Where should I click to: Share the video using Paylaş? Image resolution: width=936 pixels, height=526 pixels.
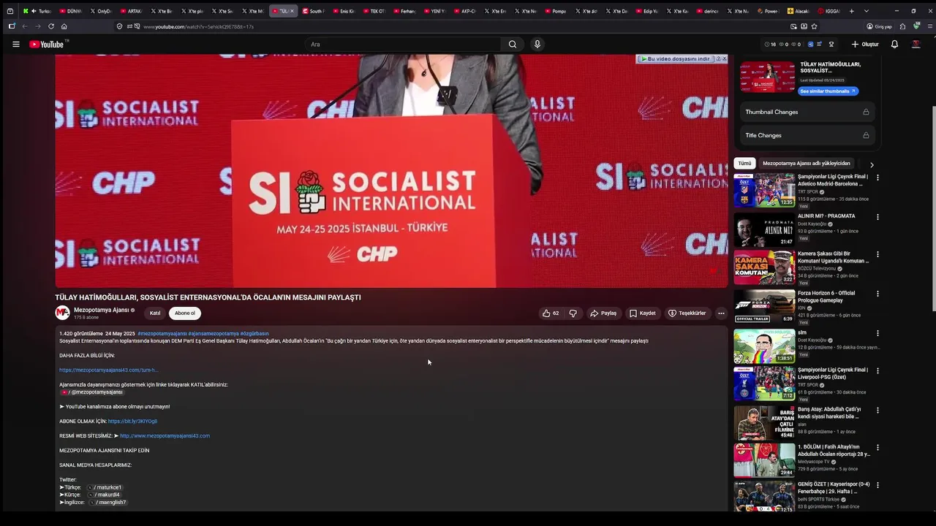coord(603,313)
